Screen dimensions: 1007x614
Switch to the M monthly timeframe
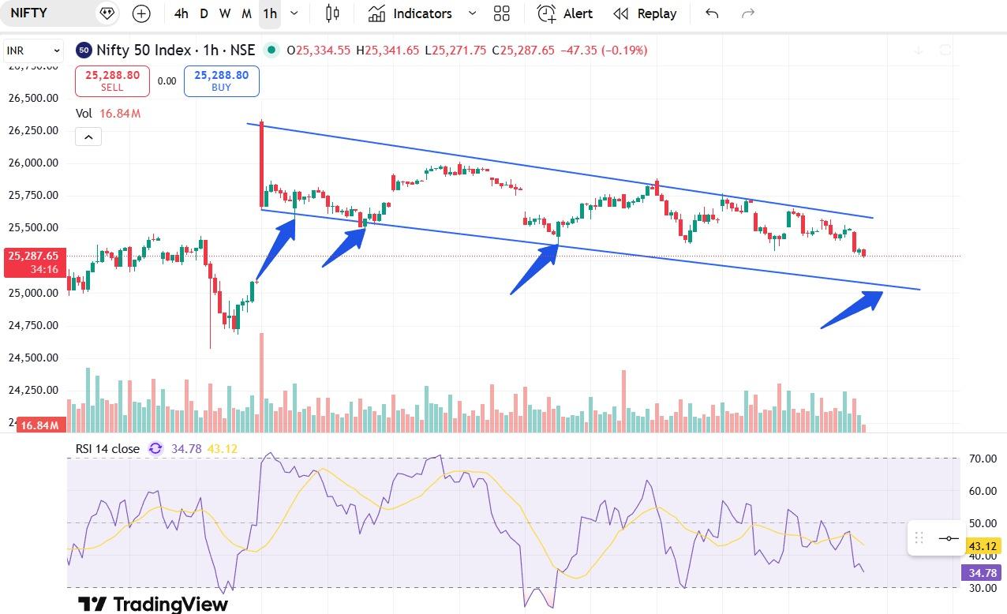point(247,13)
